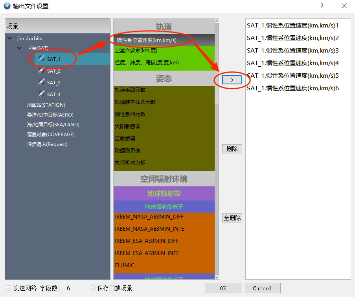
Task: Click the 字段数 value 6
Action: click(68, 288)
